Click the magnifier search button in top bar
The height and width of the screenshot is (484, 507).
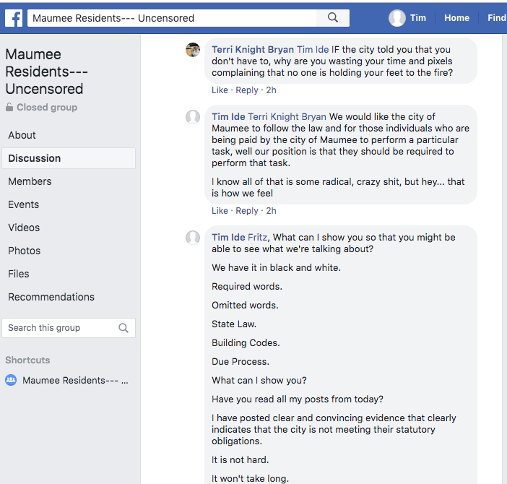[333, 18]
